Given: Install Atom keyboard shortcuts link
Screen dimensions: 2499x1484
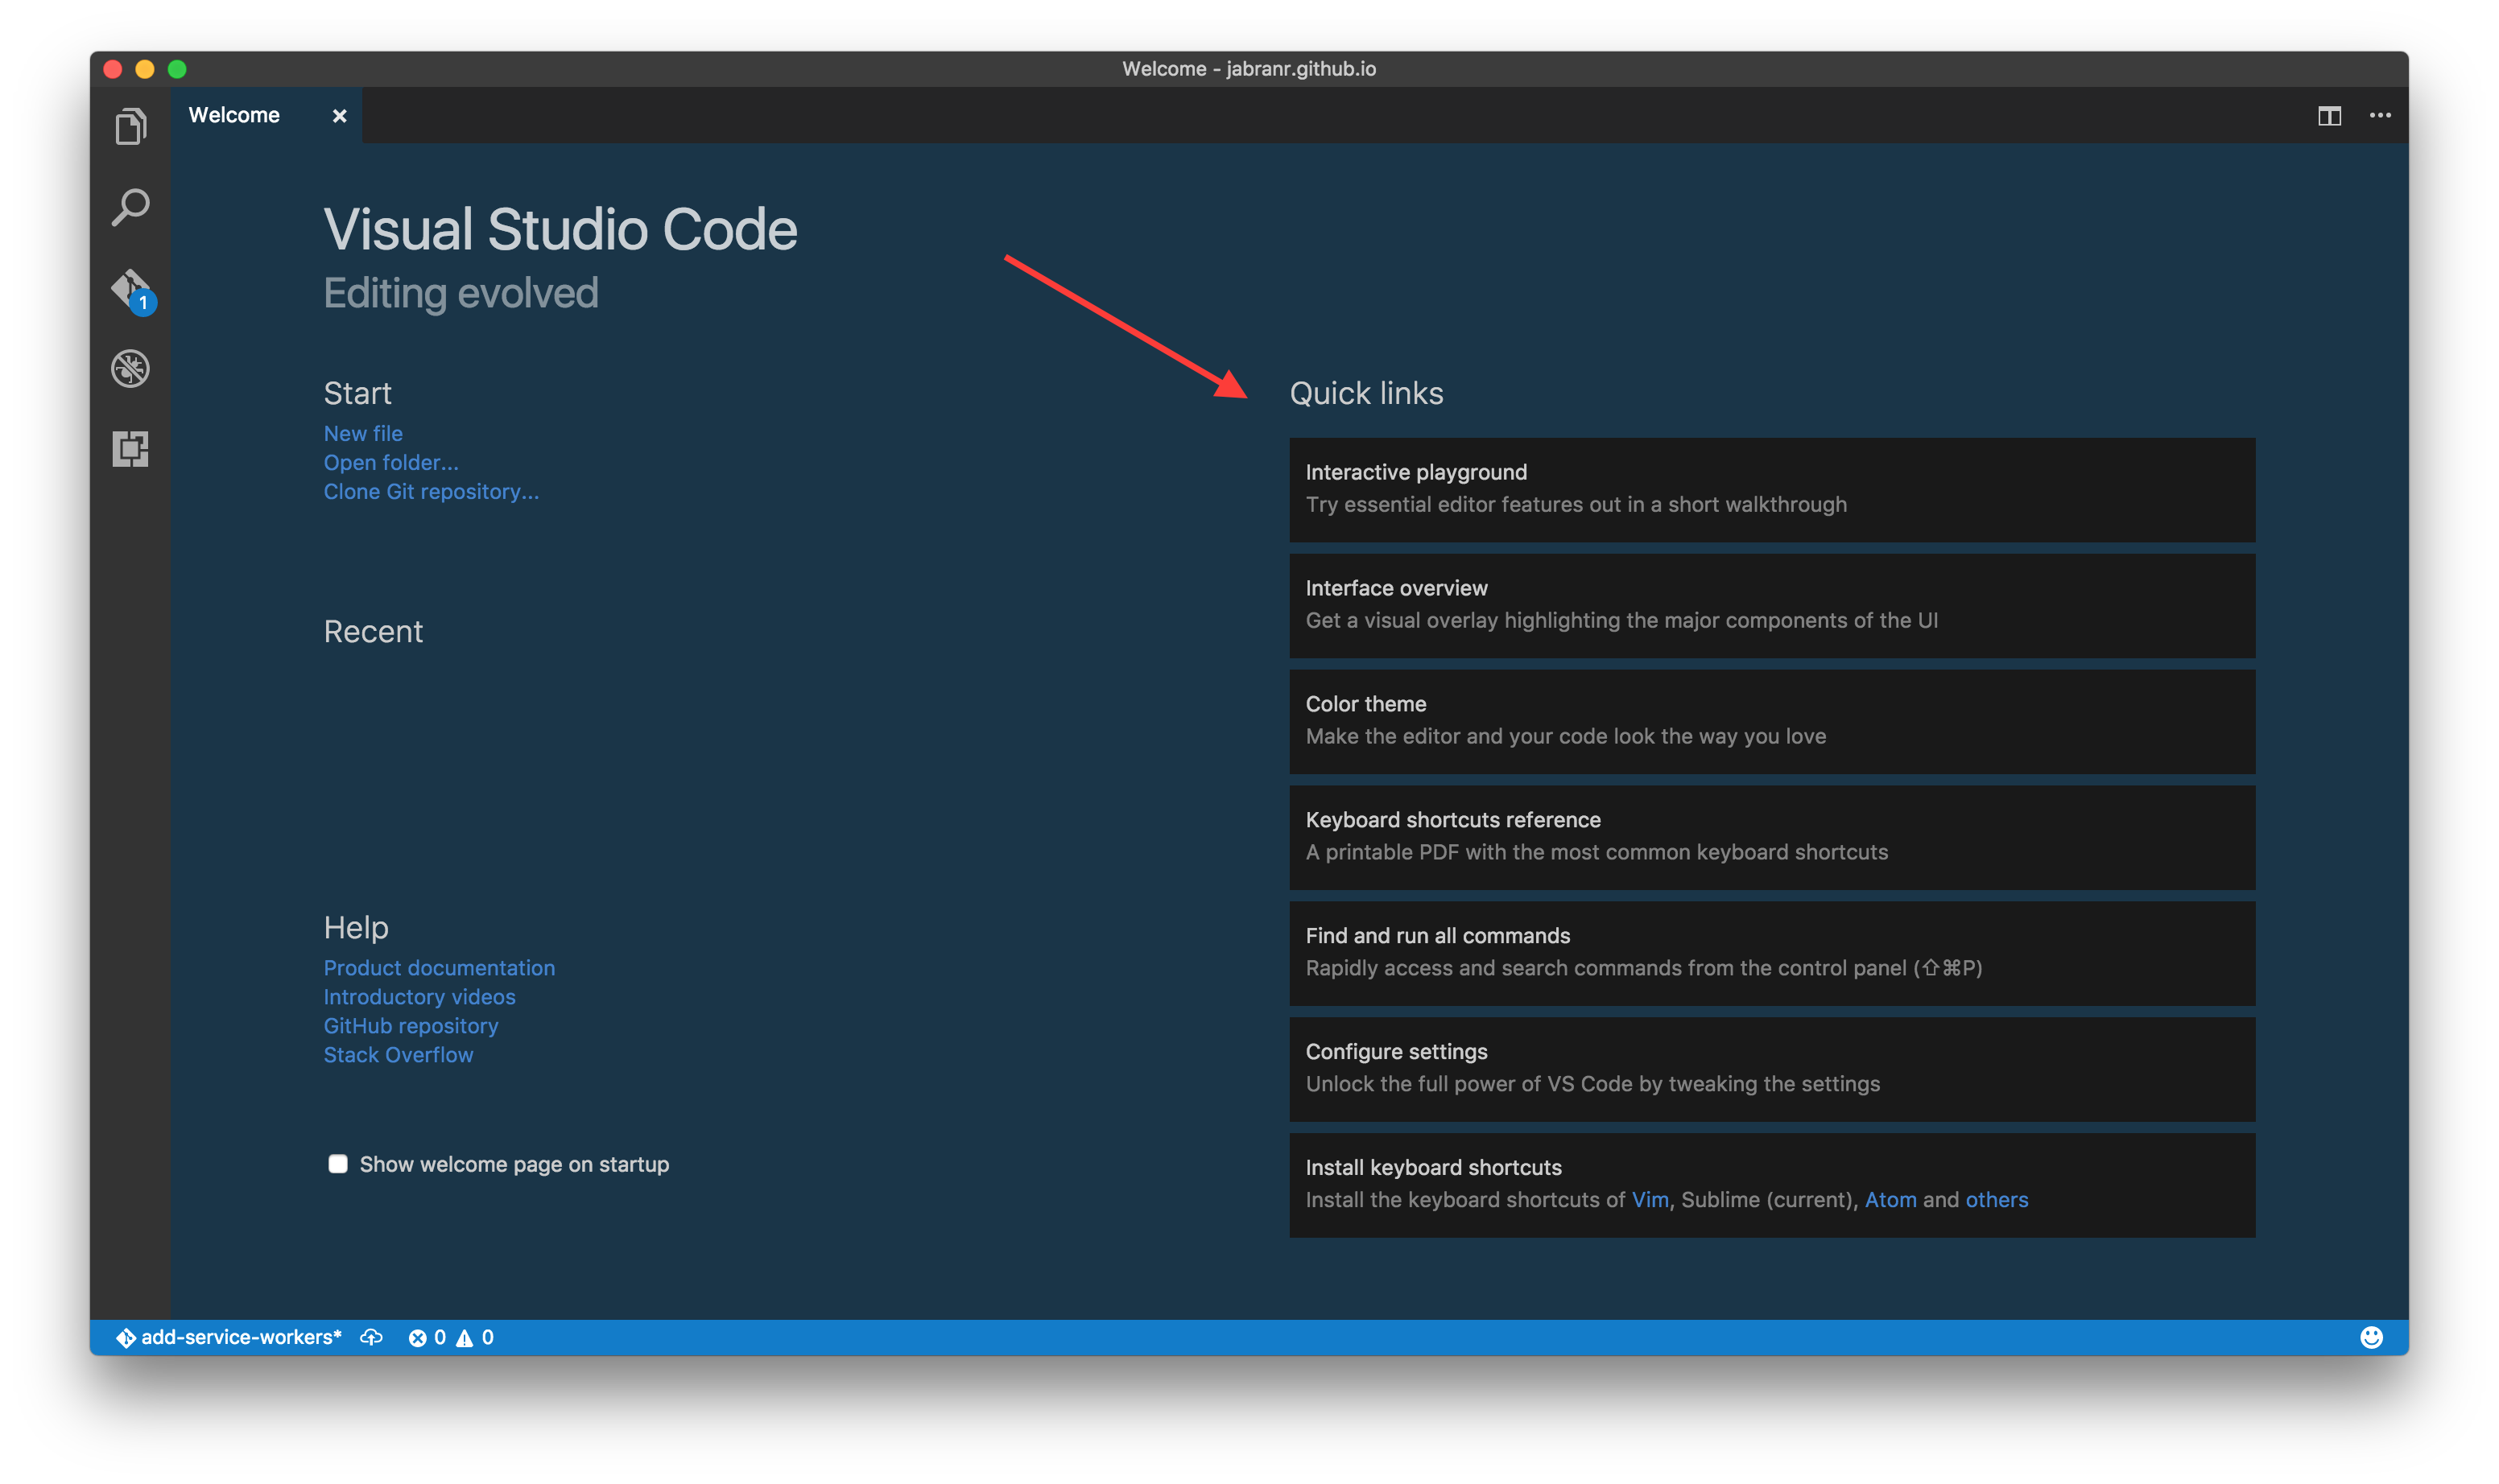Looking at the screenshot, I should pos(1890,1199).
